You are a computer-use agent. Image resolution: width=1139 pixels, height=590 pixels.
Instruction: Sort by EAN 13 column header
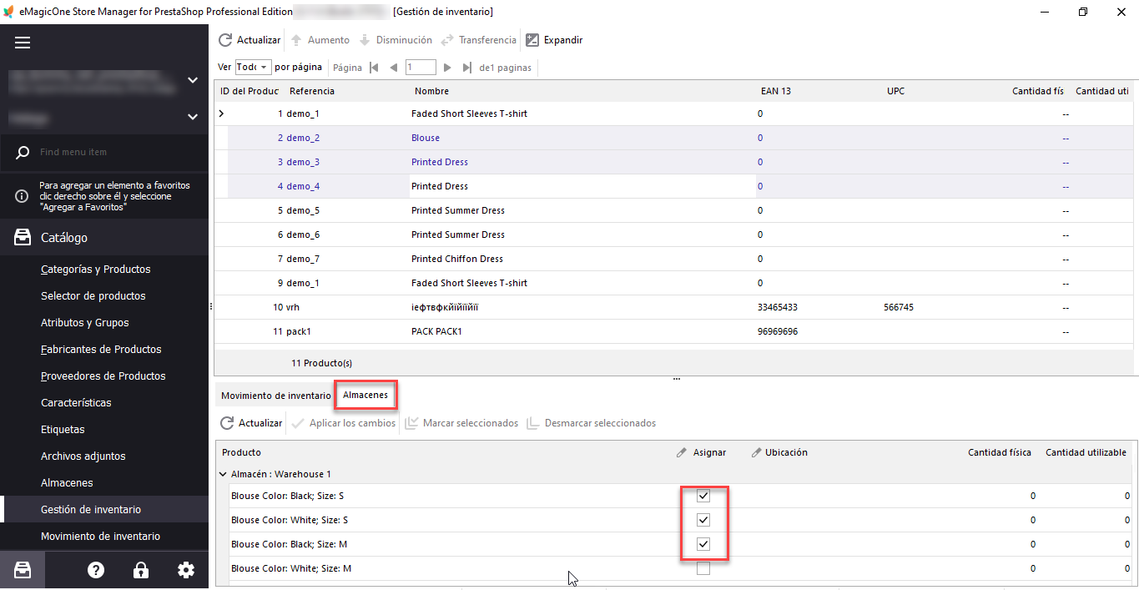coord(775,91)
